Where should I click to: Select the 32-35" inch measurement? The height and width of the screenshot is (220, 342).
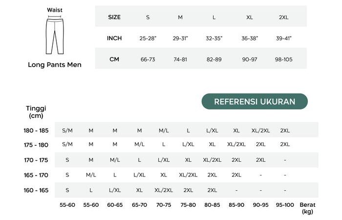click(x=214, y=38)
